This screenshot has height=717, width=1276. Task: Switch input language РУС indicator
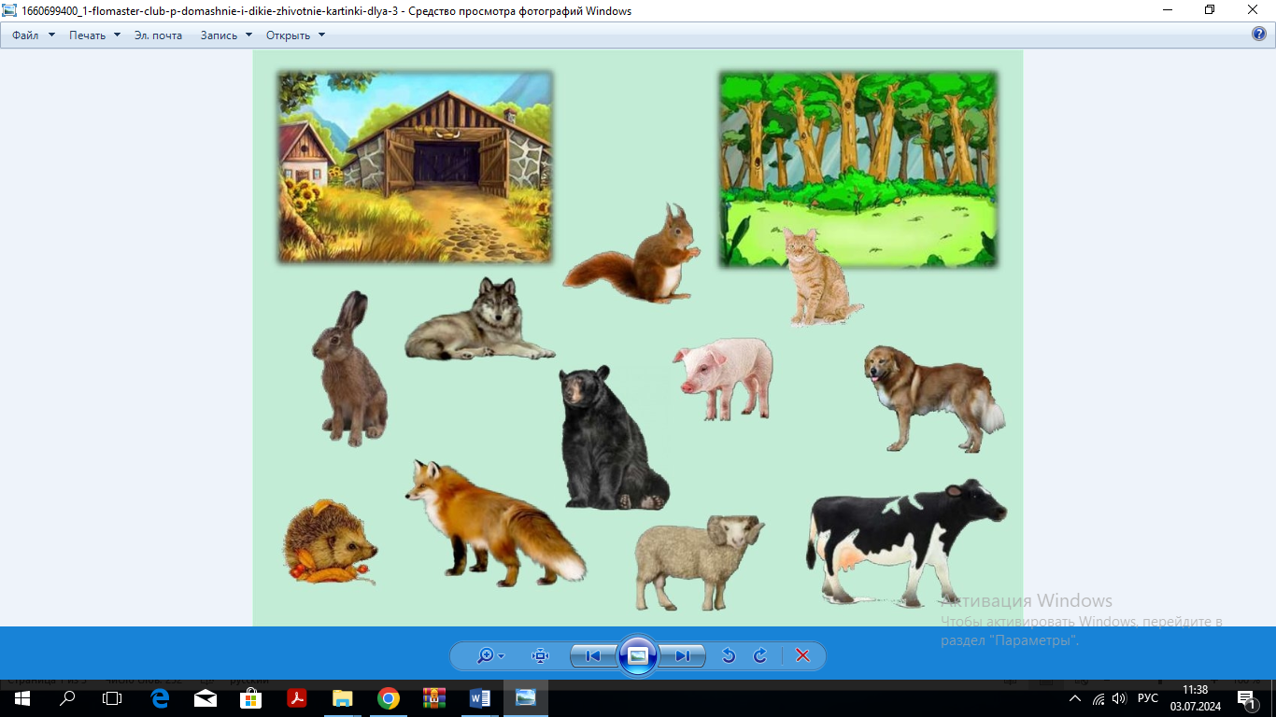click(x=1148, y=698)
